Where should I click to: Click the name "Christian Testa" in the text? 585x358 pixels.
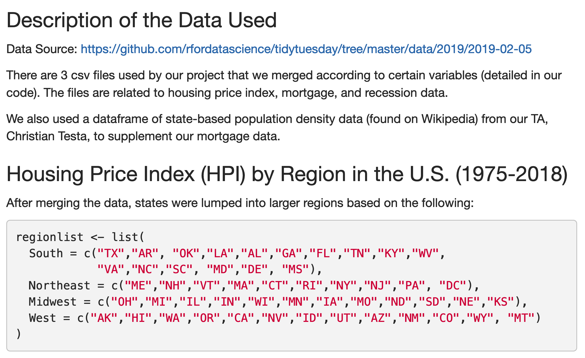point(46,136)
